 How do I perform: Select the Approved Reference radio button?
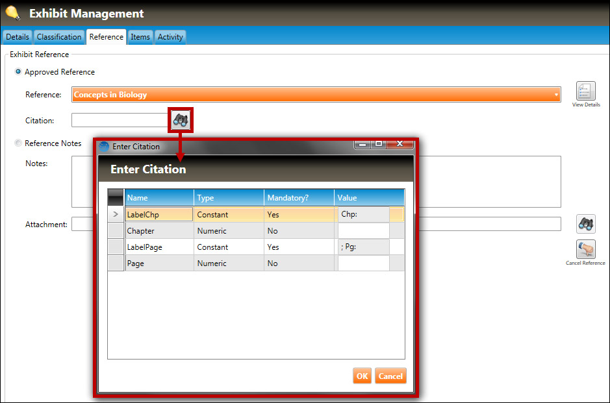[x=18, y=72]
